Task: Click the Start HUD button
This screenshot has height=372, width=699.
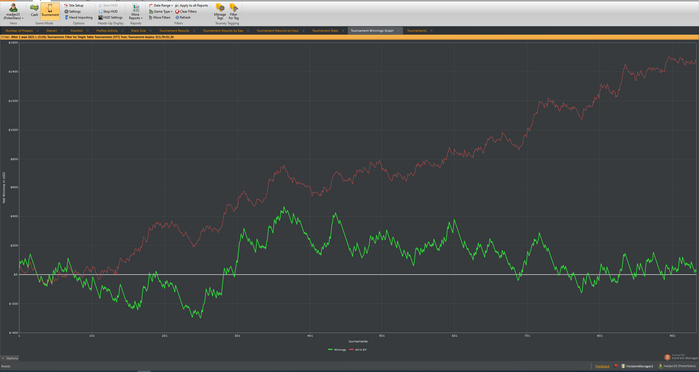Action: 108,5
